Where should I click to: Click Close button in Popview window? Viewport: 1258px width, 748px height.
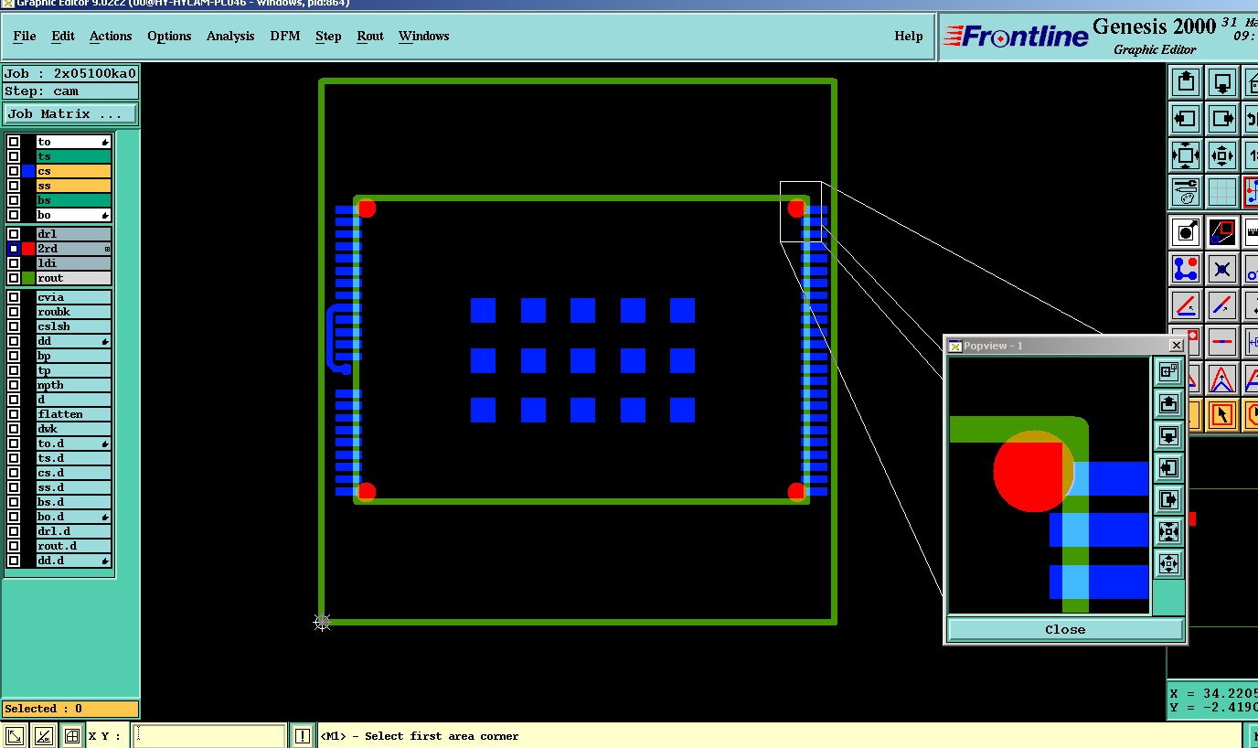click(1065, 629)
